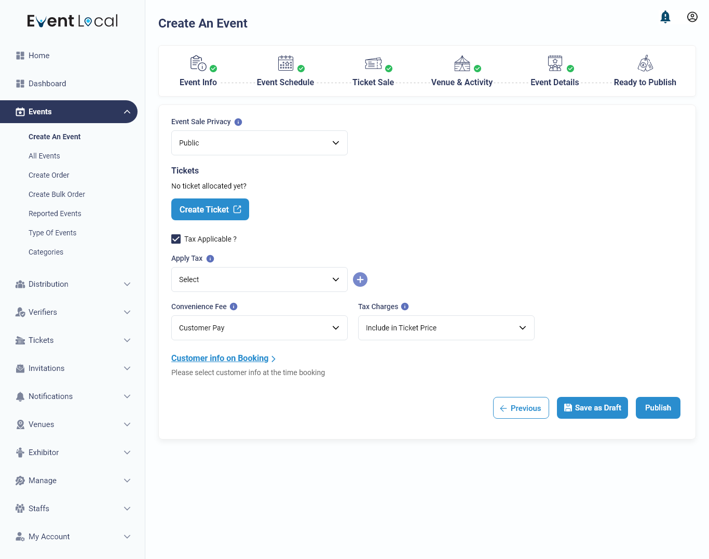709x559 pixels.
Task: Open the user account icon
Action: 692,17
